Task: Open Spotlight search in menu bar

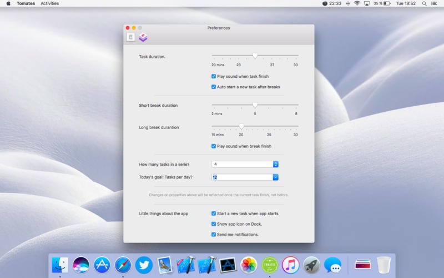Action: tap(425, 3)
